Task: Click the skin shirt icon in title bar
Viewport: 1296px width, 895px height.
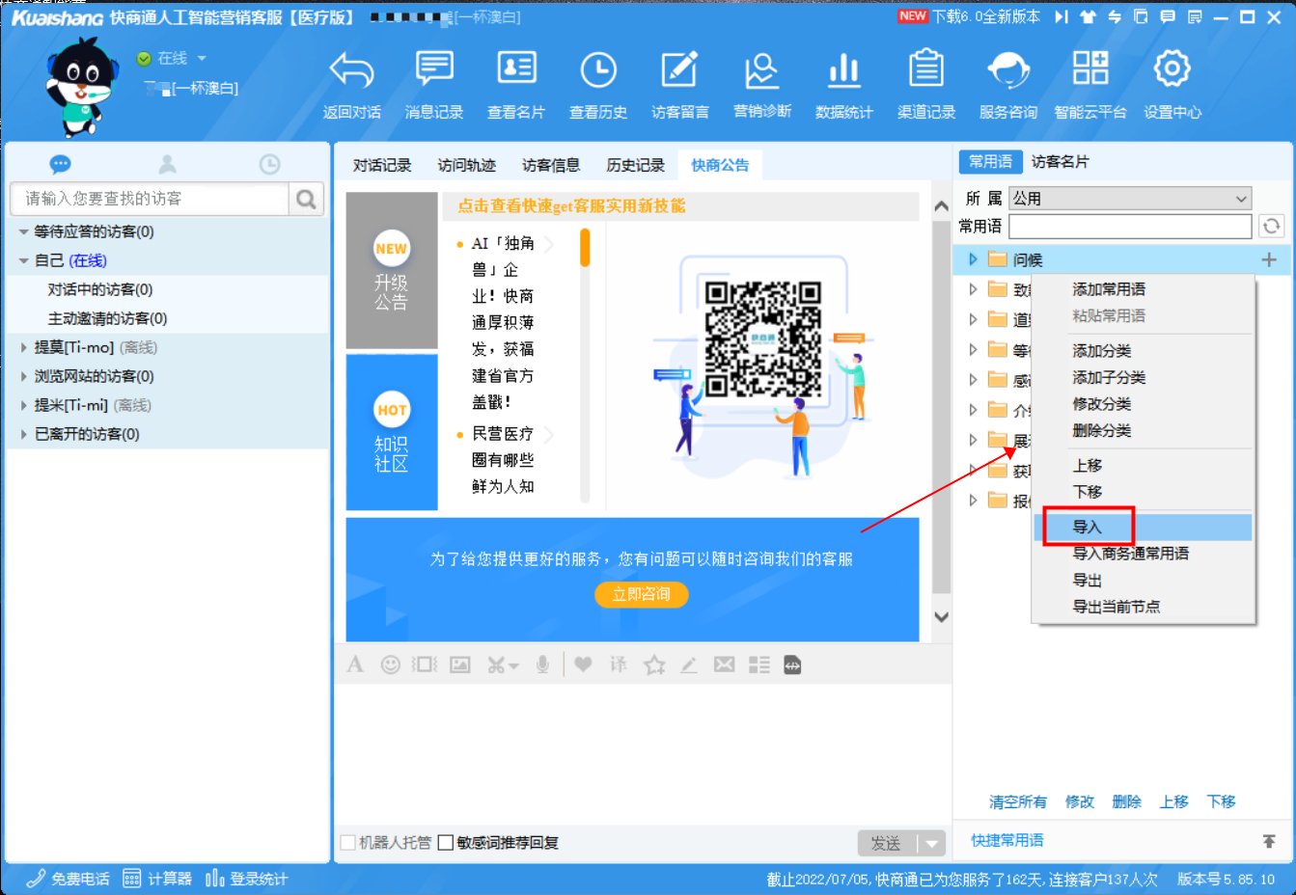Action: tap(1088, 17)
